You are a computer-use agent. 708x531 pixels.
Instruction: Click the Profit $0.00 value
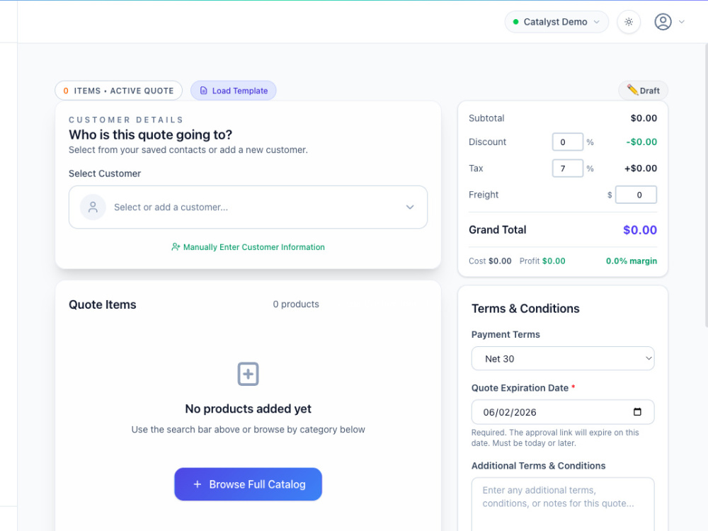[554, 261]
